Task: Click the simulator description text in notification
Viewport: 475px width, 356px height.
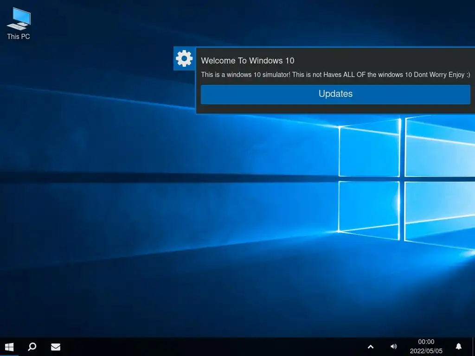Action: [335, 75]
